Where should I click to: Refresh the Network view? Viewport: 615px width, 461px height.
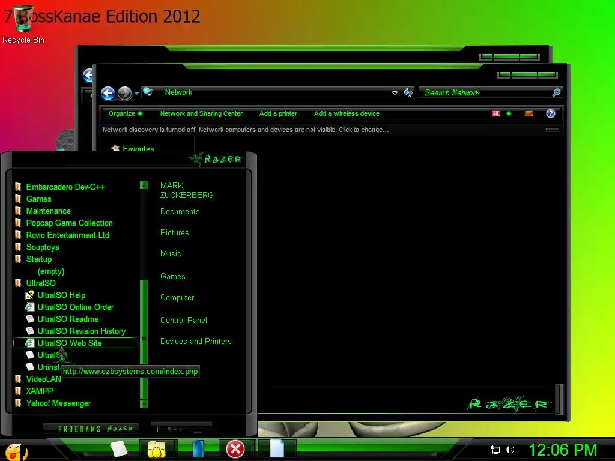click(408, 92)
